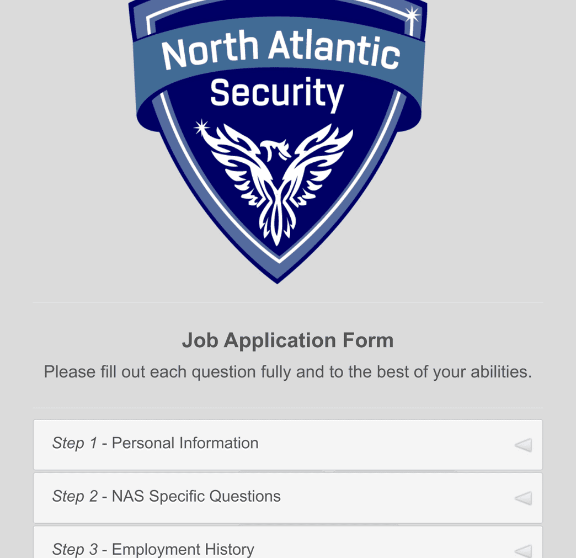
Task: Click the phoenix emblem inside the shield
Action: coord(276,182)
